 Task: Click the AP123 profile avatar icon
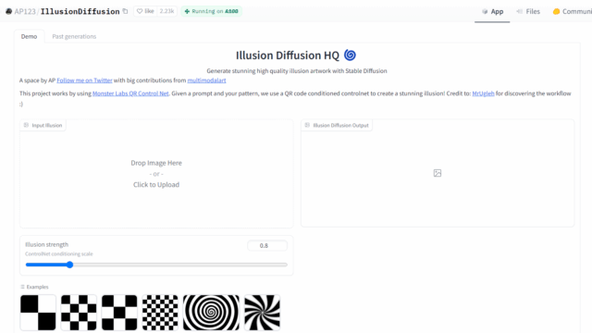[x=8, y=11]
